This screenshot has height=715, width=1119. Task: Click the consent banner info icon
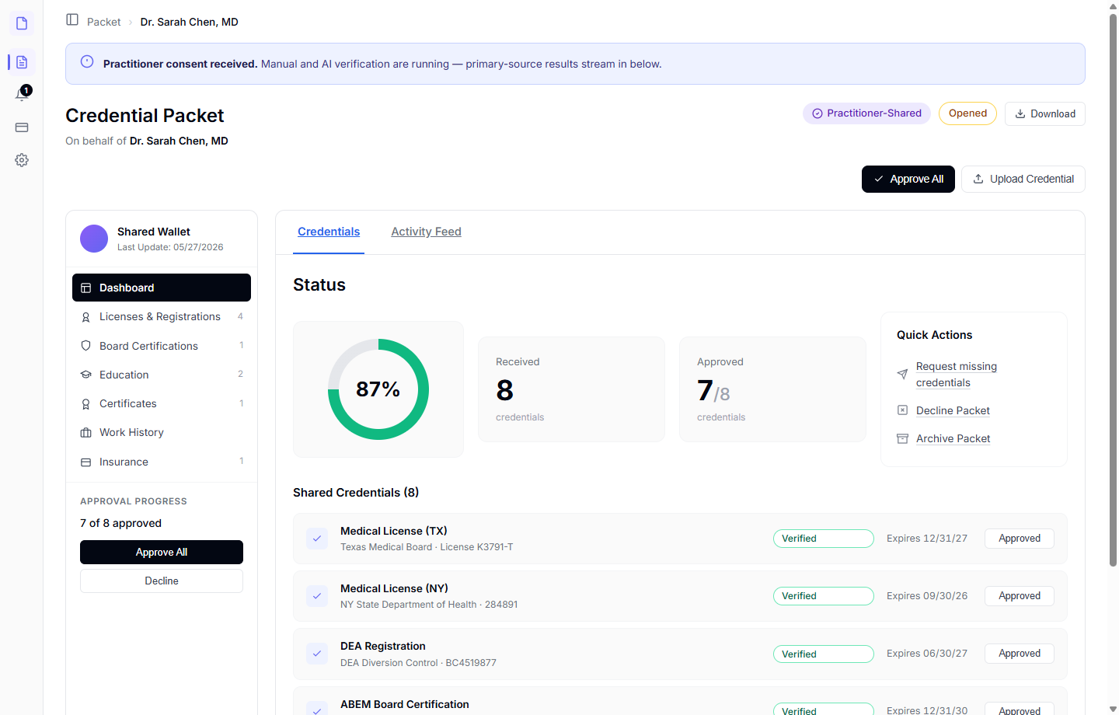[87, 61]
